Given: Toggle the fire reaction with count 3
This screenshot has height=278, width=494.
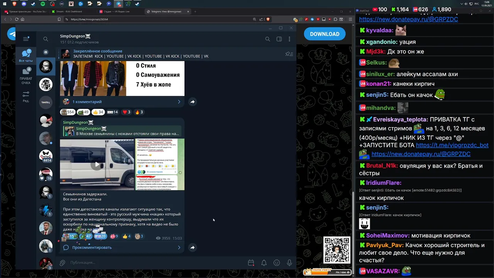Looking at the screenshot, I should point(139,112).
